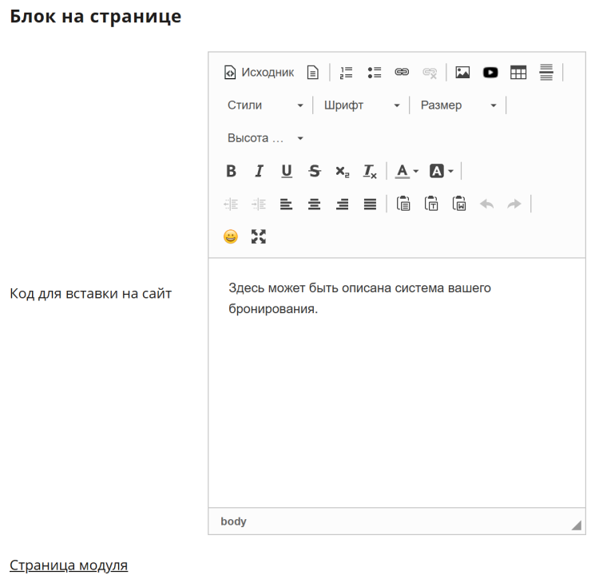Insert a numbered list

coord(346,73)
